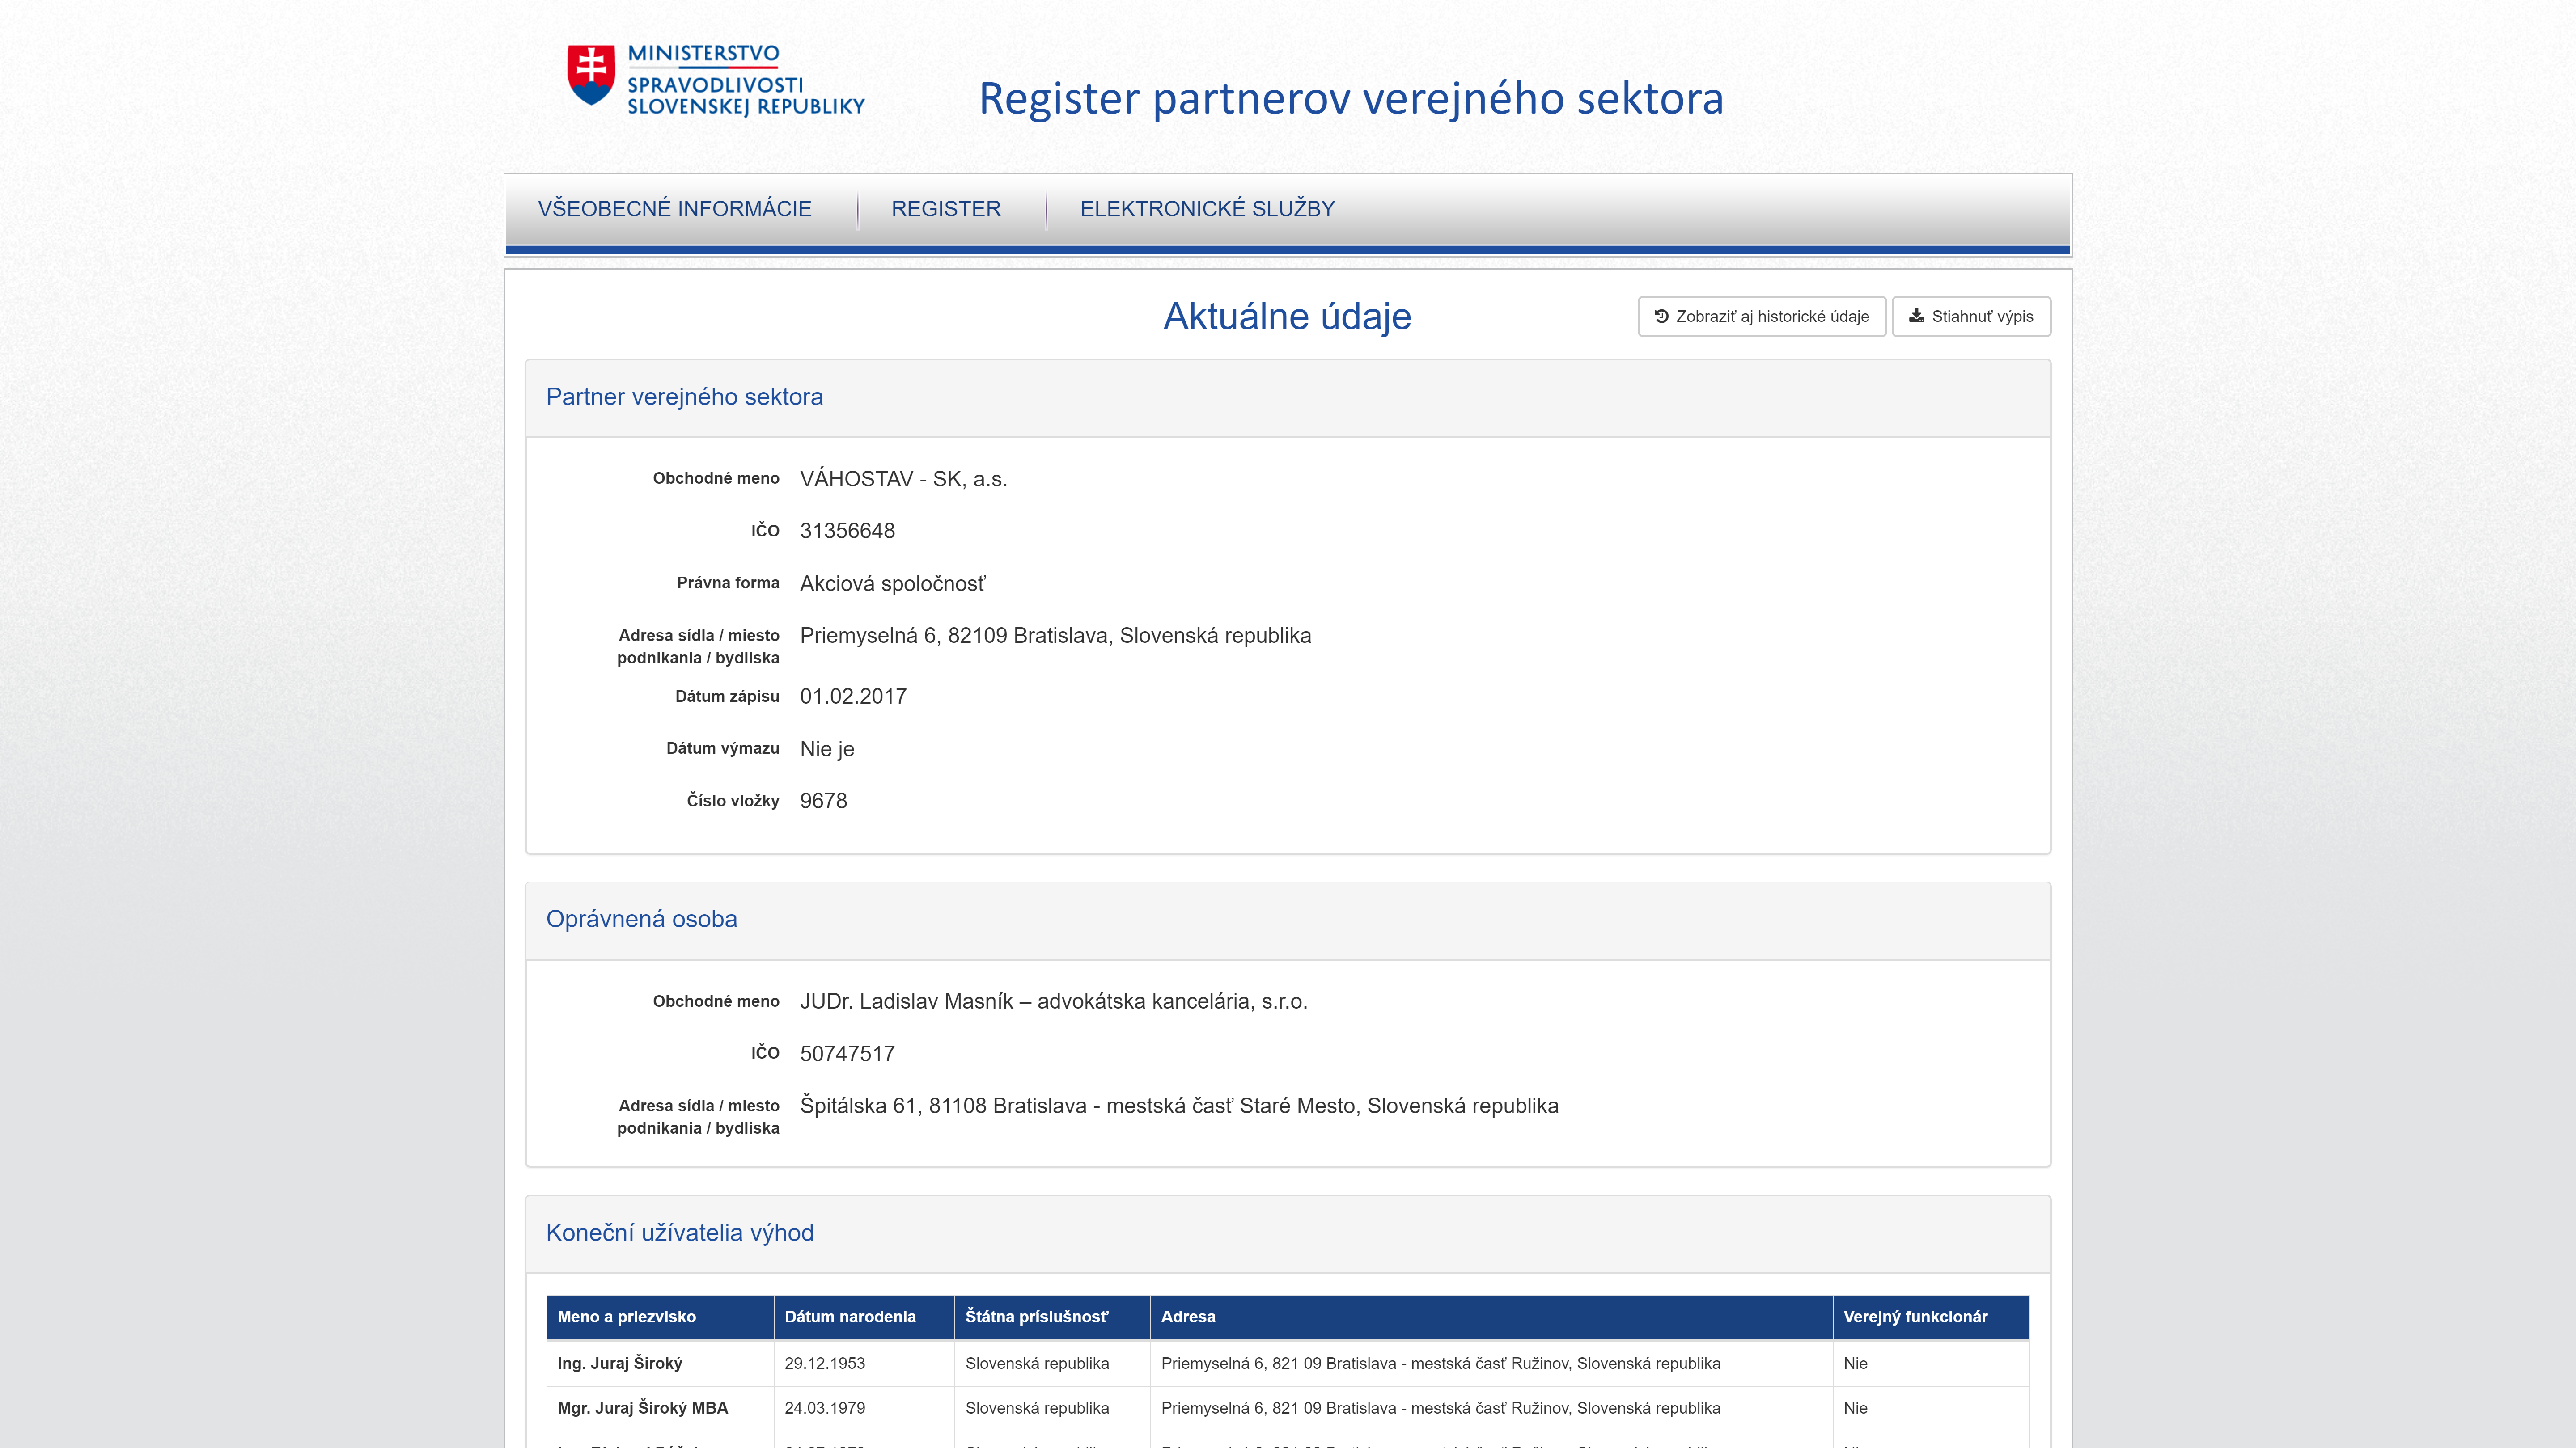Select the IČO value 31356648
The image size is (2576, 1448).
click(x=847, y=531)
